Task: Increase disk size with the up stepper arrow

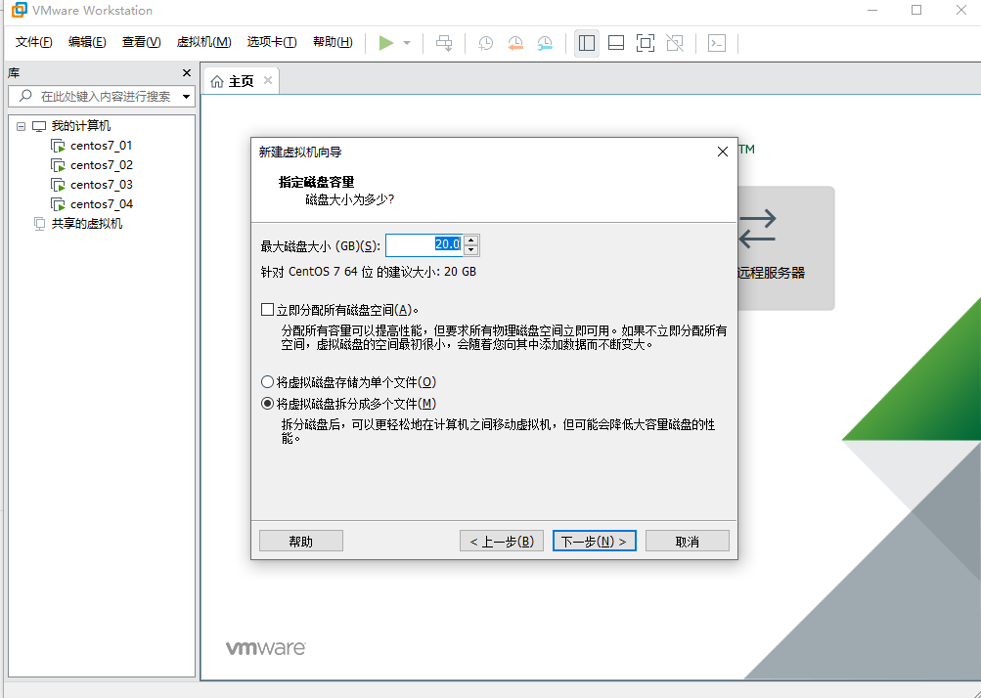Action: pyautogui.click(x=470, y=240)
